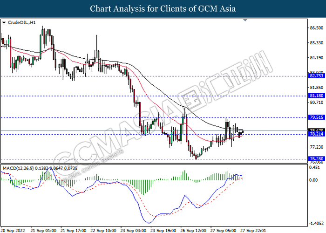Click the 81.850 price axis value

pos(316,88)
